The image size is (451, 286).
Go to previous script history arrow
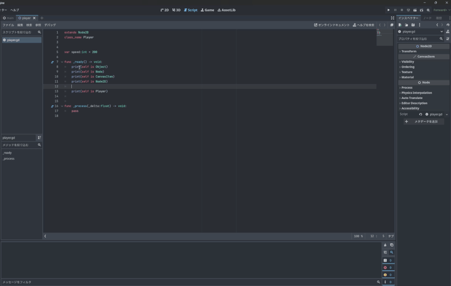(380, 25)
